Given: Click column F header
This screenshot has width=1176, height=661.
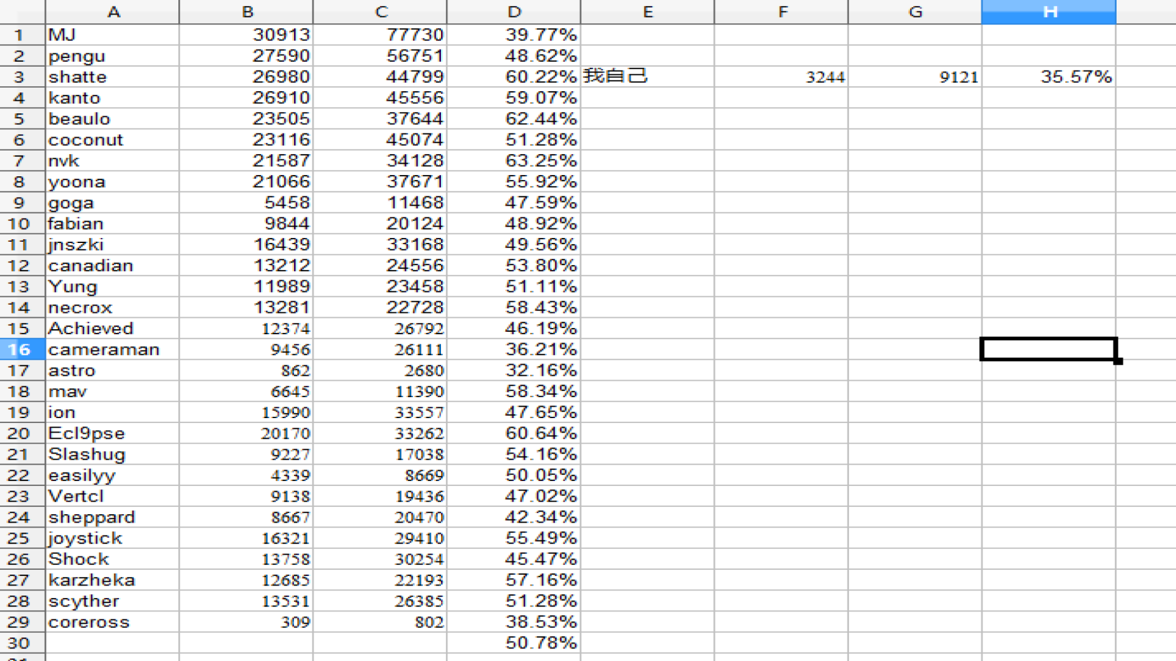Looking at the screenshot, I should point(782,12).
